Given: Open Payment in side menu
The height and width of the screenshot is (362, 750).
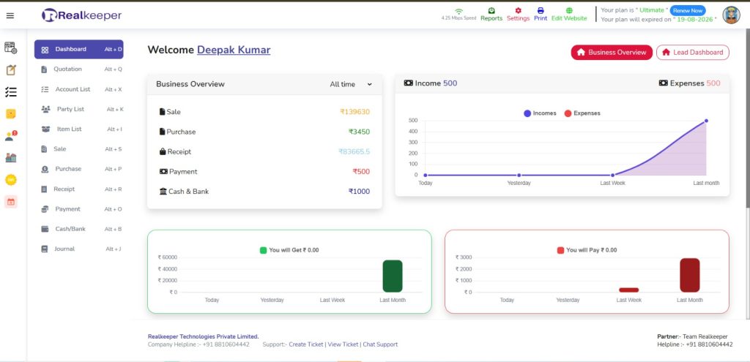Looking at the screenshot, I should point(79,209).
